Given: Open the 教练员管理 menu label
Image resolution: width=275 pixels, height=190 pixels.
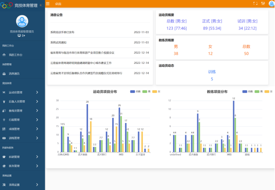Looking at the screenshot, I should tap(16, 111).
